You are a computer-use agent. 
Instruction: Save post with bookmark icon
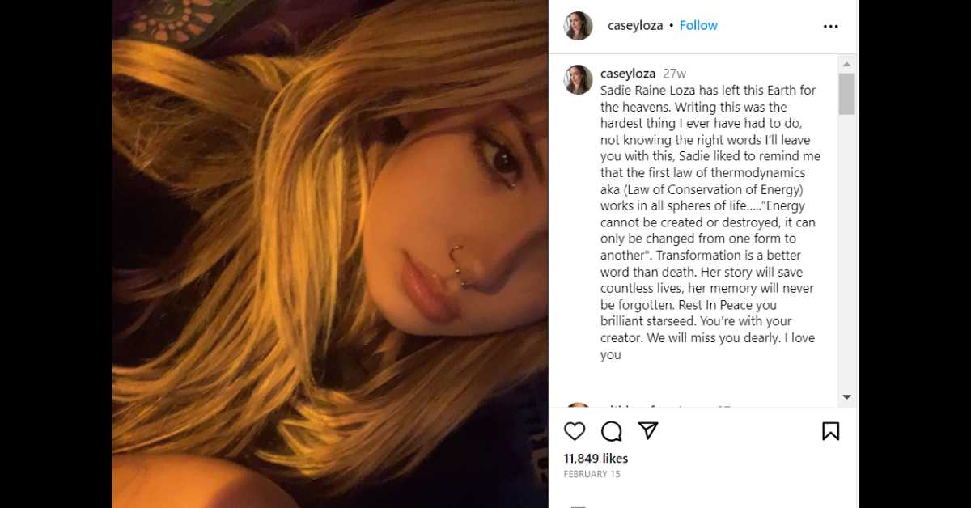click(x=830, y=431)
